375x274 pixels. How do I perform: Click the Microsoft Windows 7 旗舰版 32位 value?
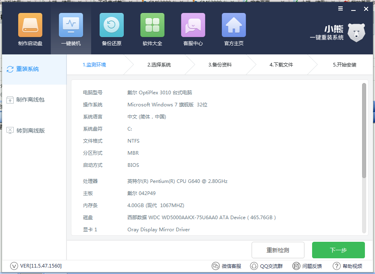(x=167, y=105)
